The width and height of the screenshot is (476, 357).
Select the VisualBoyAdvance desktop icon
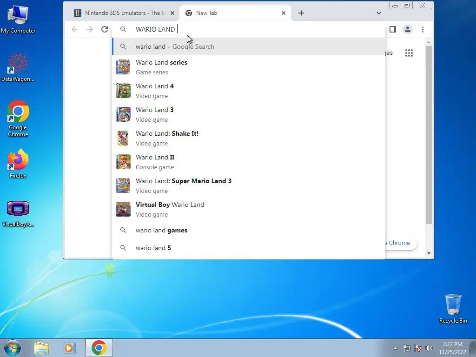[x=18, y=214]
